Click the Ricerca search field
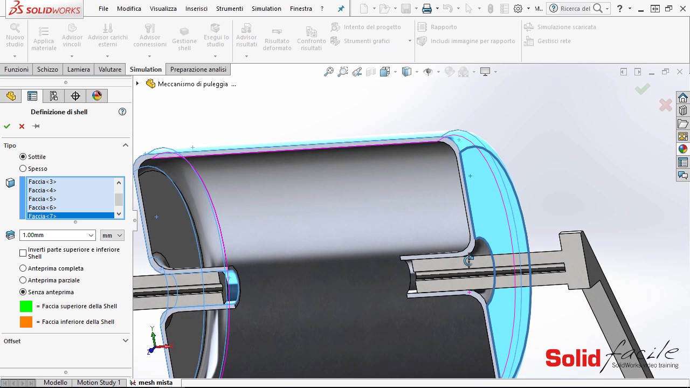Image resolution: width=690 pixels, height=388 pixels. point(575,9)
